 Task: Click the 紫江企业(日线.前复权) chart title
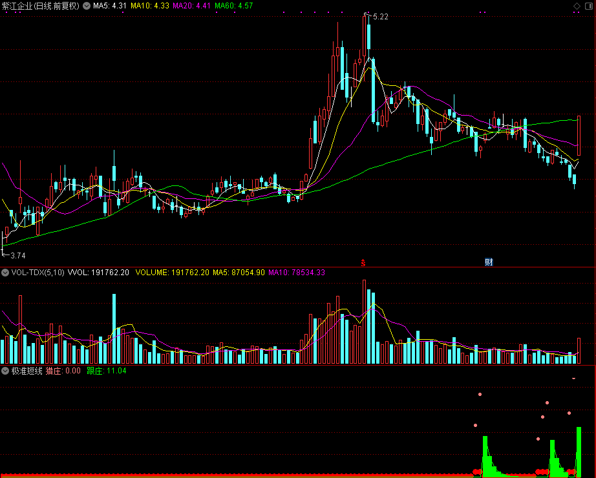[x=41, y=6]
